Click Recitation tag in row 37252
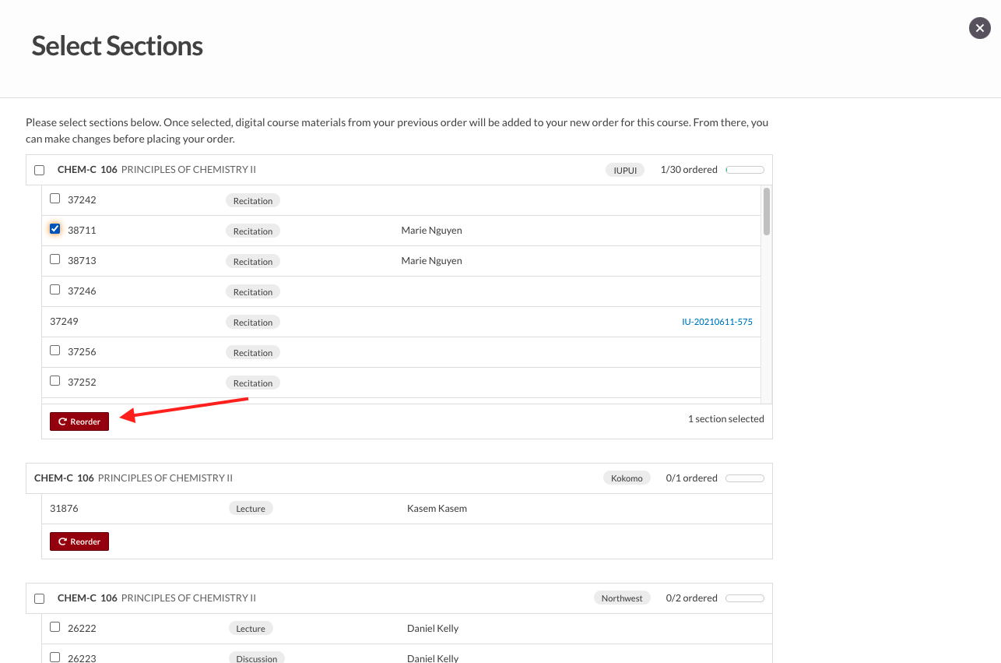The image size is (1001, 663). tap(253, 383)
